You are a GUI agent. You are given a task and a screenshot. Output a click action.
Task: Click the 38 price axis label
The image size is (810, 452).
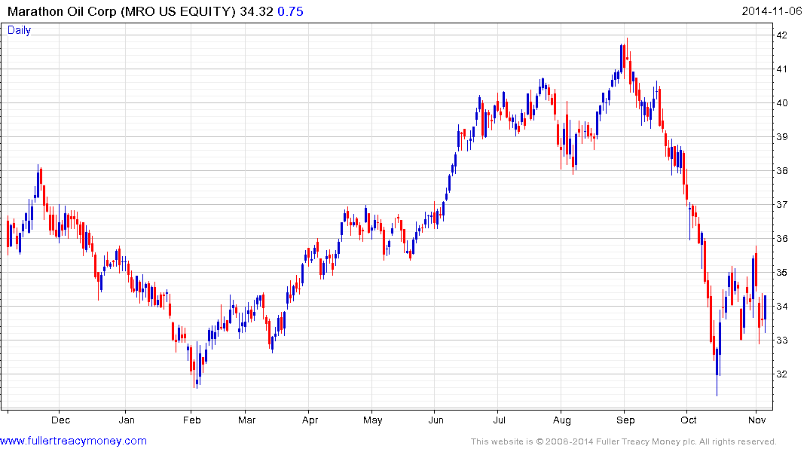pos(781,171)
